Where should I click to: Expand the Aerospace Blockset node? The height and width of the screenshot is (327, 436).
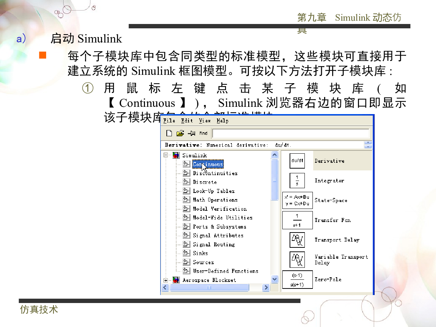(166, 280)
